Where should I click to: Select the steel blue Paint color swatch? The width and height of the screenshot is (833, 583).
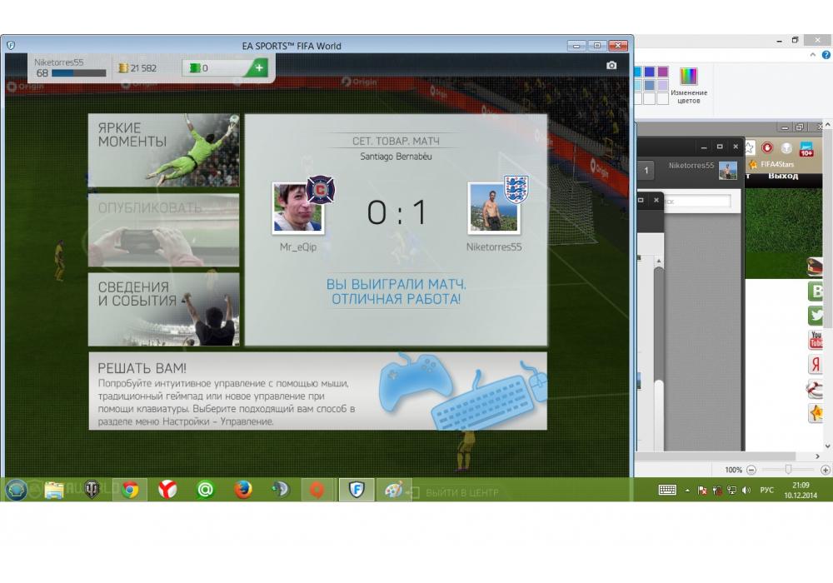(649, 85)
